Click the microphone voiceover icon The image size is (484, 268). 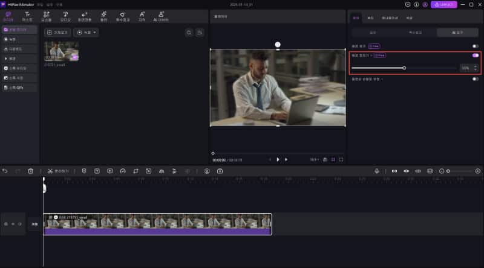coord(377,171)
